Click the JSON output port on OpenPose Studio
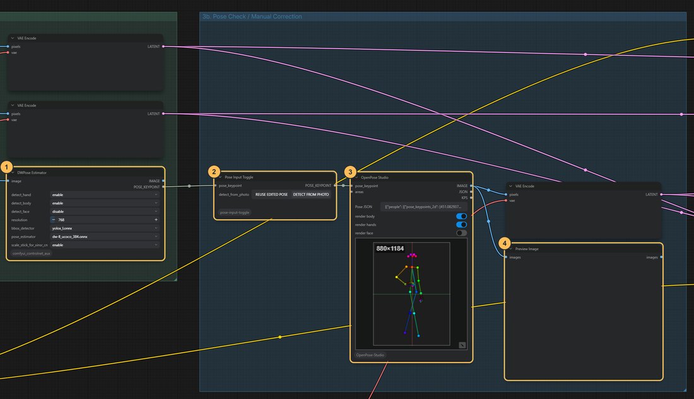Image resolution: width=694 pixels, height=399 pixels. 471,192
